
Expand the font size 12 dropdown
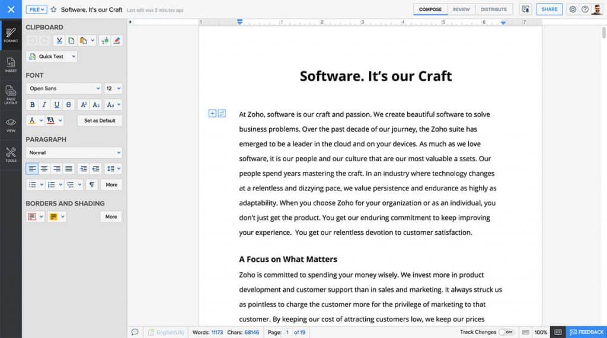(113, 88)
